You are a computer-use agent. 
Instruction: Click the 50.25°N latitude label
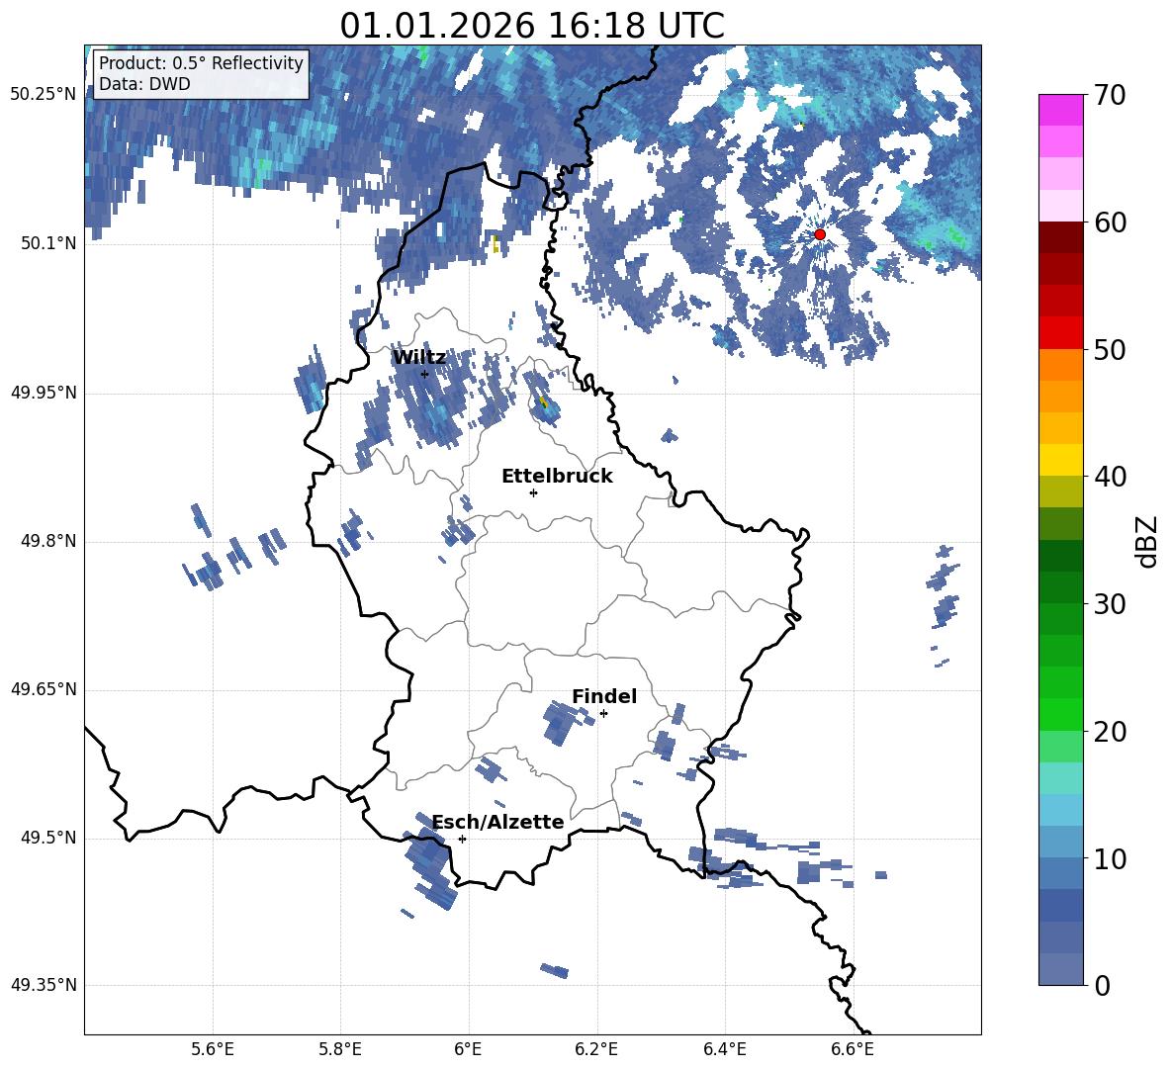click(x=44, y=95)
